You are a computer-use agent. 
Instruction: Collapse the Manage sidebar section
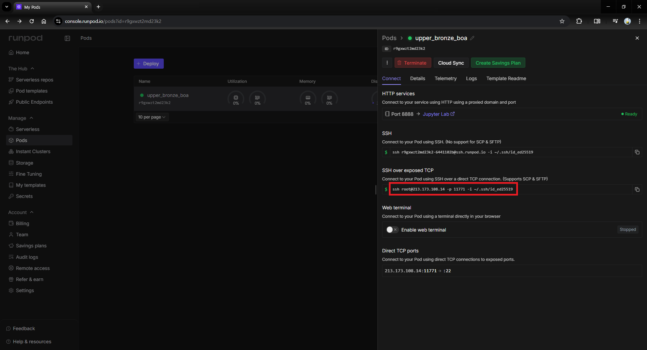21,118
